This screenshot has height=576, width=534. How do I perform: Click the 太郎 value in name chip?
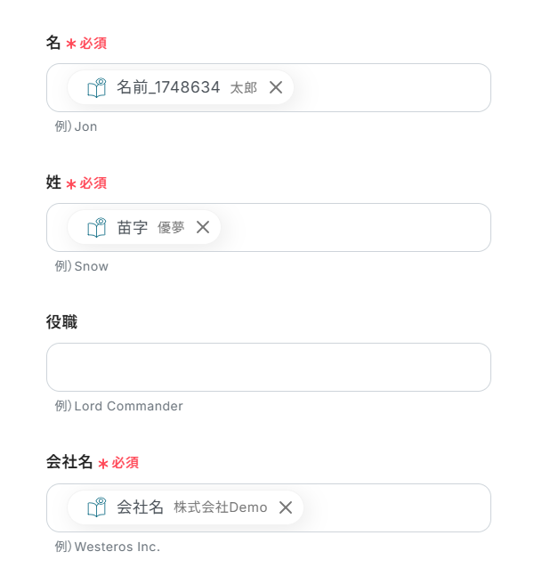coord(243,88)
